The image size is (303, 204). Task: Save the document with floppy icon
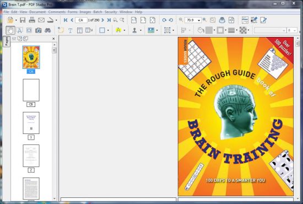pyautogui.click(x=23, y=20)
